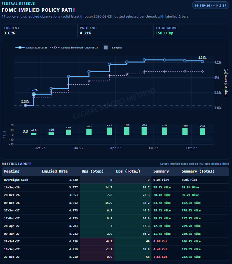232x264 pixels.
Task: Select the 17-Mar-27 meeting row label
Action: (12, 218)
